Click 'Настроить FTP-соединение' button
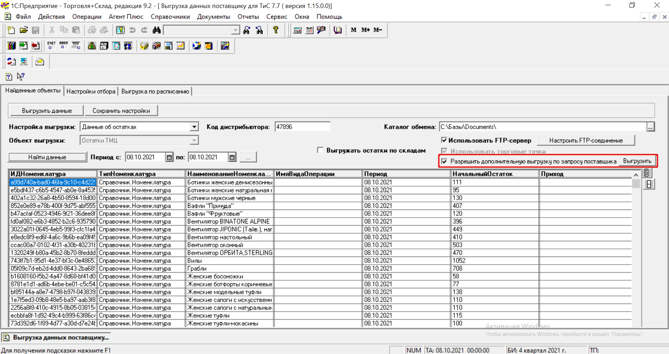Screen dimensions: 669x354 (586, 141)
